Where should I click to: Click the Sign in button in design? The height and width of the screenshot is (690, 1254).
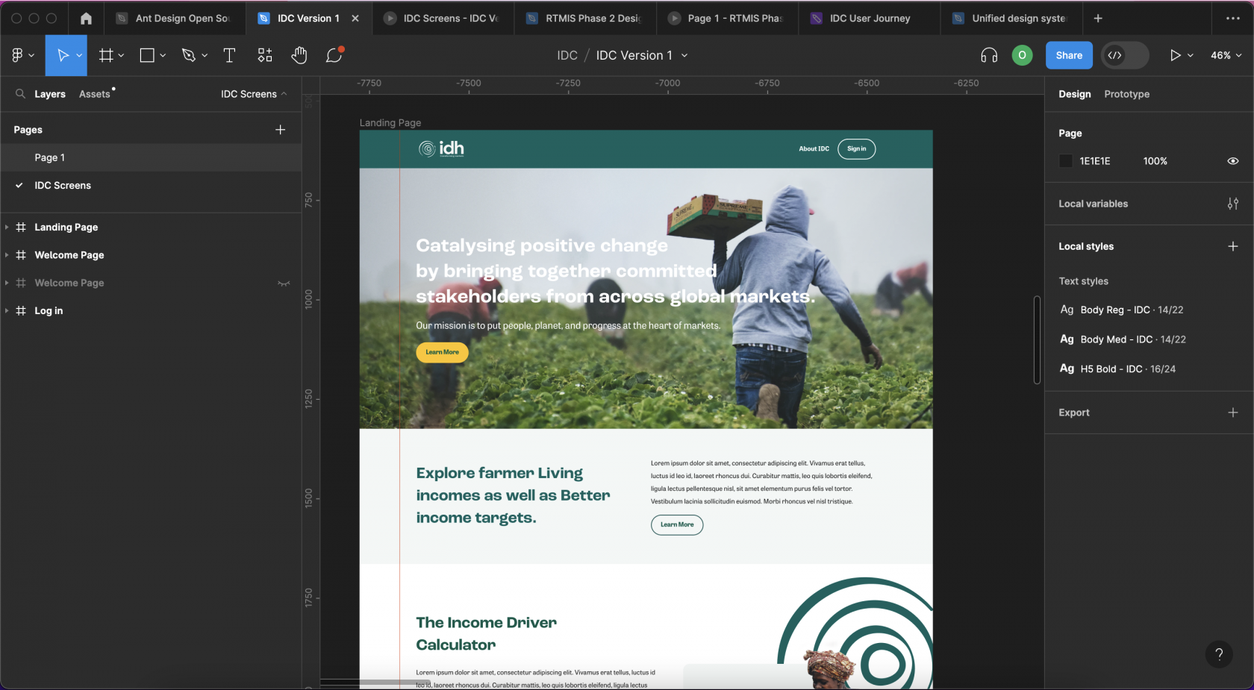[x=856, y=148]
